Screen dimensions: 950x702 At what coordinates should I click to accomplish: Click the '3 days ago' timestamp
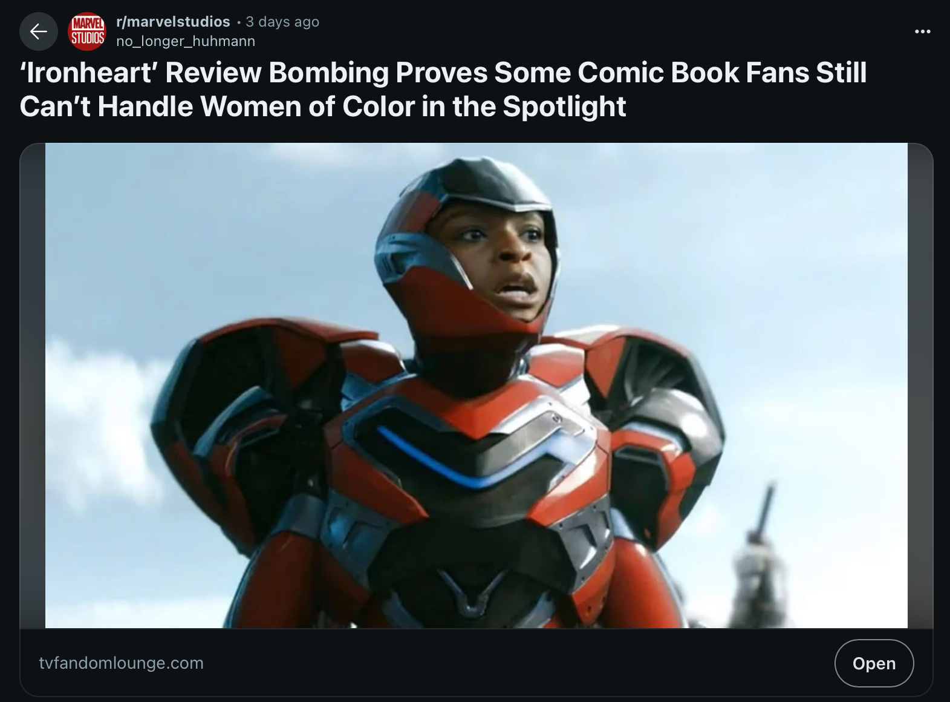click(282, 22)
